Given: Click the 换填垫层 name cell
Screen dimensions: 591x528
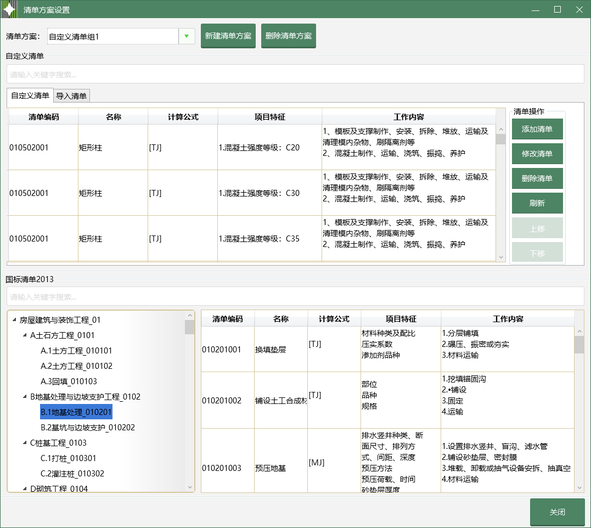Looking at the screenshot, I should (281, 350).
